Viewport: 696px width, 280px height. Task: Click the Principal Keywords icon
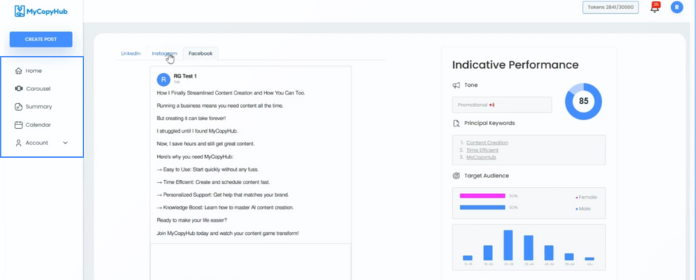coord(456,124)
